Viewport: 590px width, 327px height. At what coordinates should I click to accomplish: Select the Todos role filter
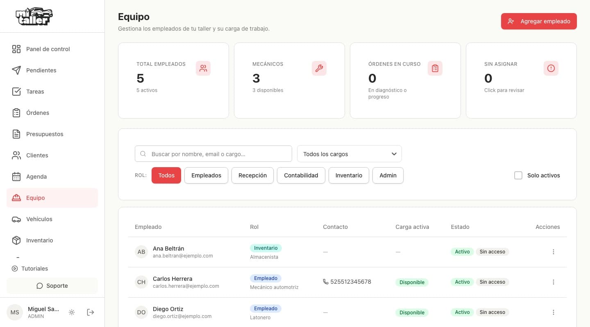pos(166,175)
